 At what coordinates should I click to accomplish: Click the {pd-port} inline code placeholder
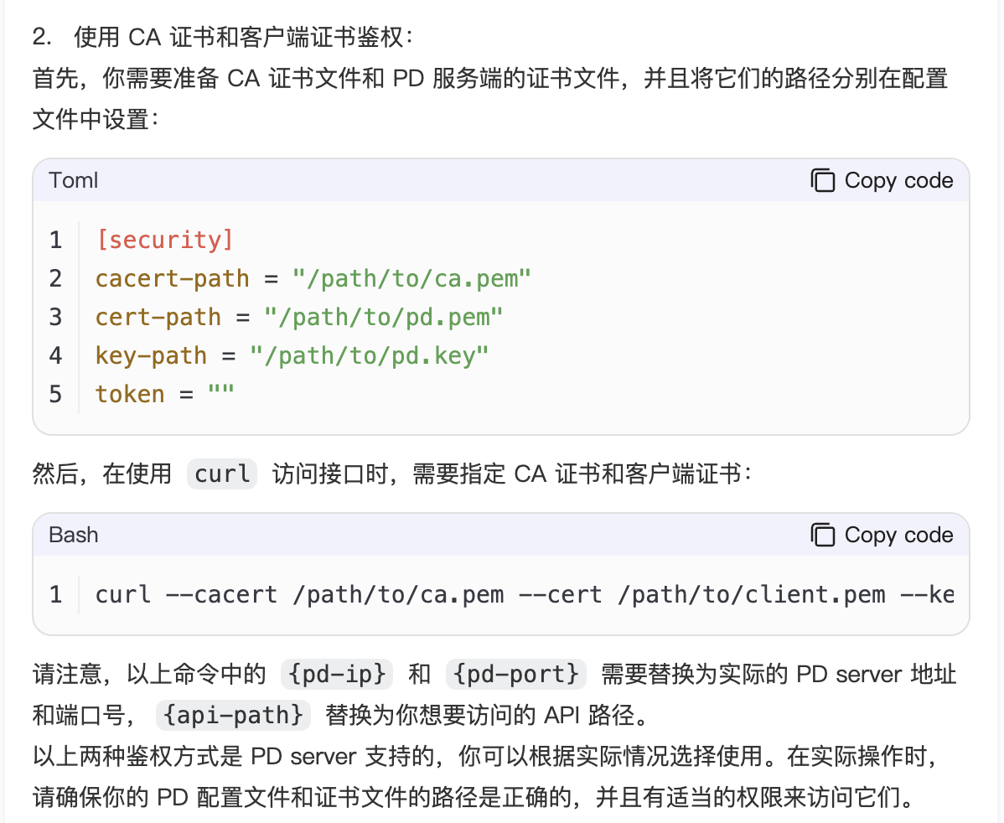[515, 673]
